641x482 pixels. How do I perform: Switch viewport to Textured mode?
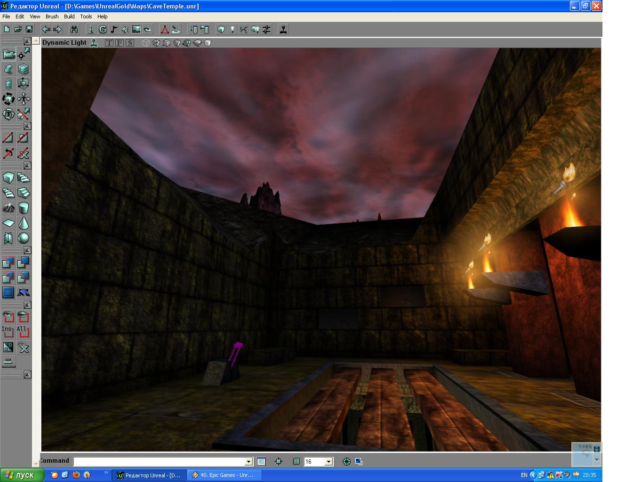pyautogui.click(x=177, y=43)
